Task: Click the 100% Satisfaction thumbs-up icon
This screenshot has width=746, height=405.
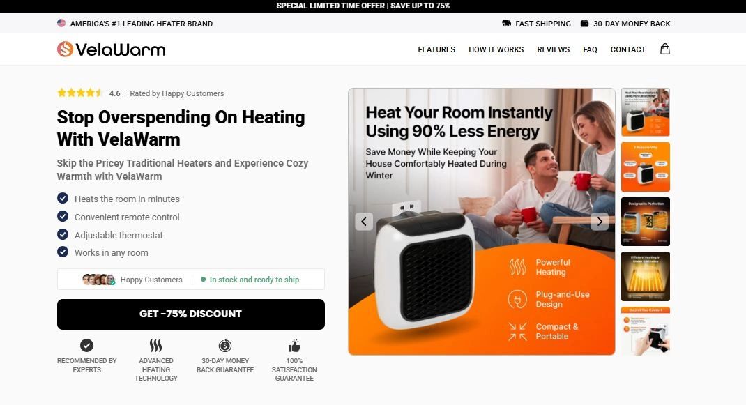Action: [294, 346]
